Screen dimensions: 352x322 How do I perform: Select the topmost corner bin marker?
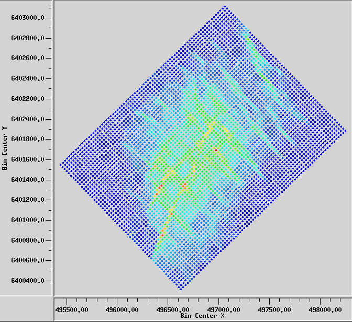[x=225, y=6]
